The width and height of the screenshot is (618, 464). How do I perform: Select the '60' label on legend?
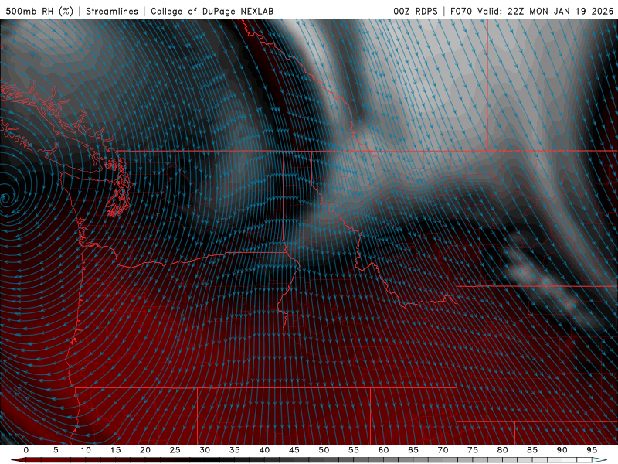(x=383, y=450)
